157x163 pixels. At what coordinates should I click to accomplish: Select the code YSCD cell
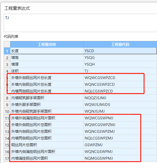tap(120, 51)
